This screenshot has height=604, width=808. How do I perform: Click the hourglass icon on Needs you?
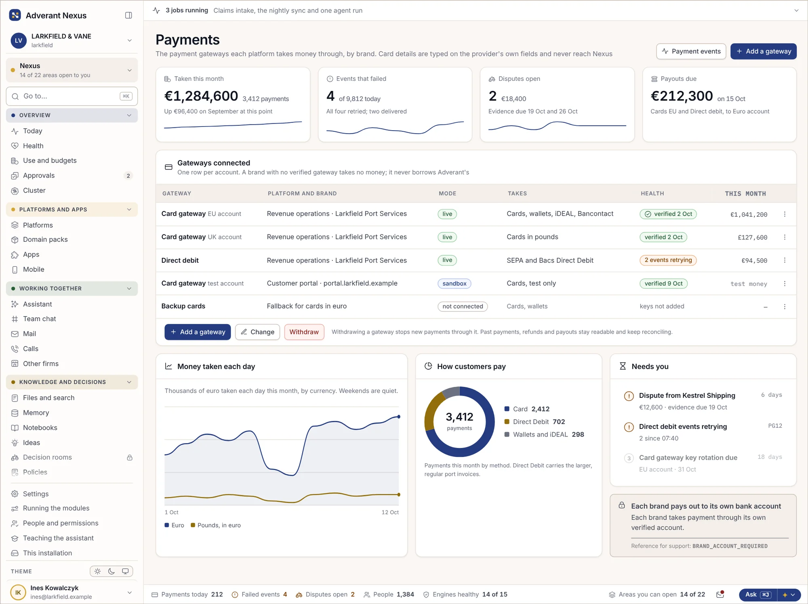coord(623,366)
